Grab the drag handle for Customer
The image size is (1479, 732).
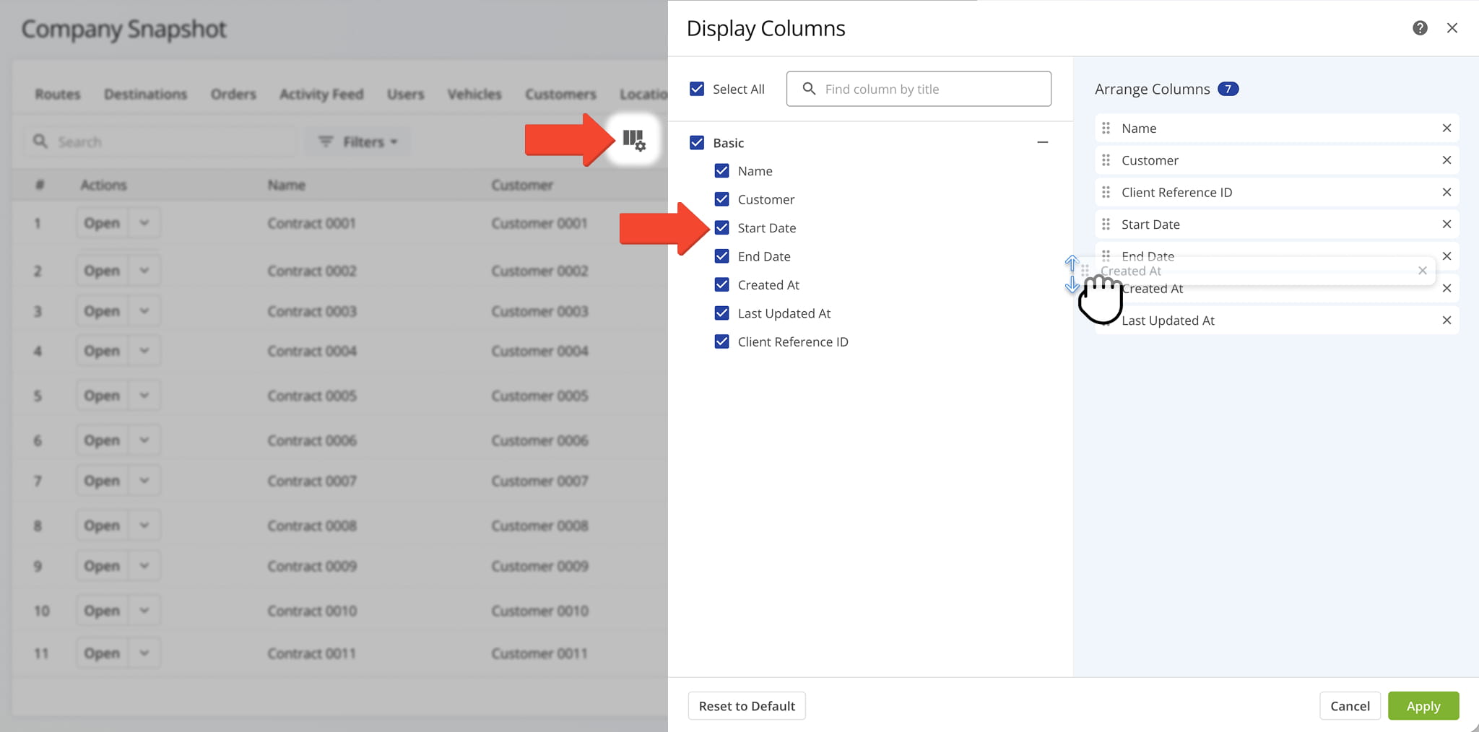1106,160
